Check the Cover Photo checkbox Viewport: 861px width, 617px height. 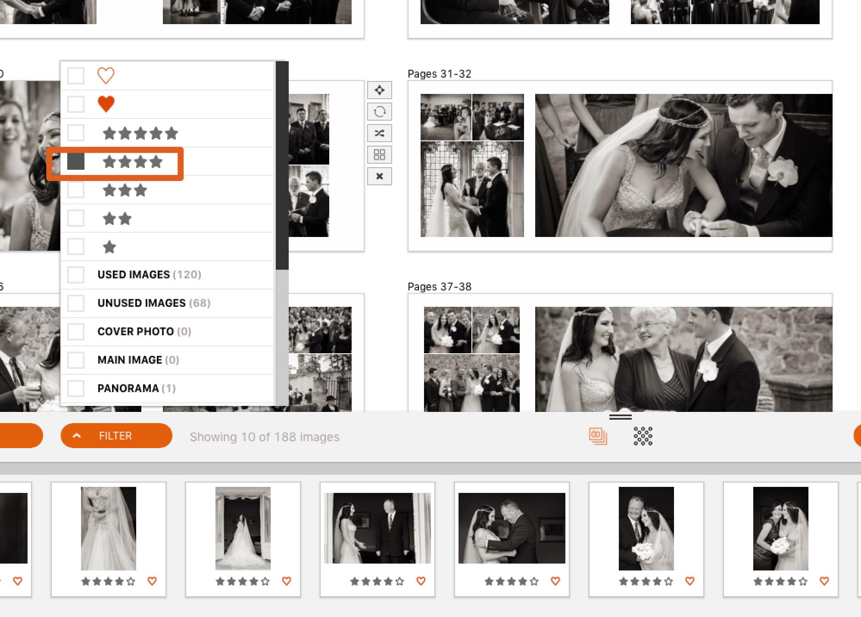click(x=76, y=331)
